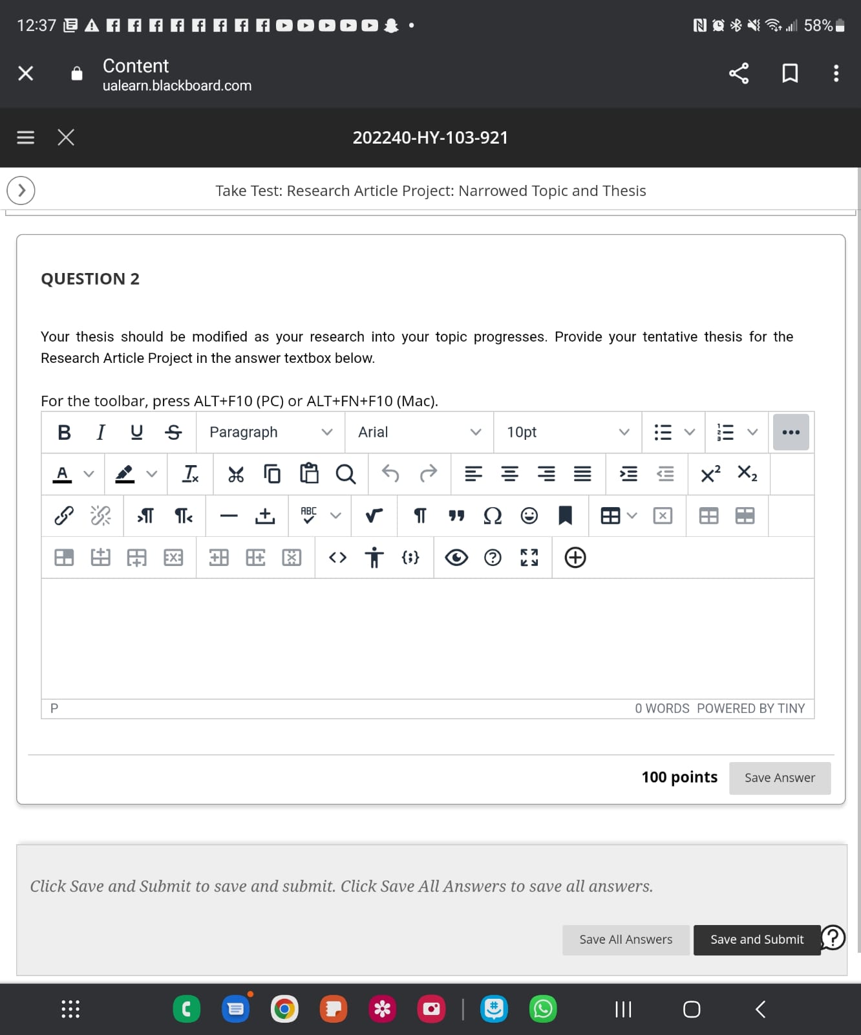Open the Arial font family dropdown
The height and width of the screenshot is (1035, 861).
pos(419,432)
